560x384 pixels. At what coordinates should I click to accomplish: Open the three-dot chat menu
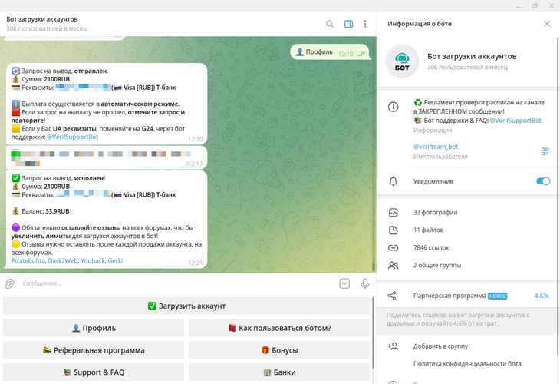pyautogui.click(x=364, y=24)
